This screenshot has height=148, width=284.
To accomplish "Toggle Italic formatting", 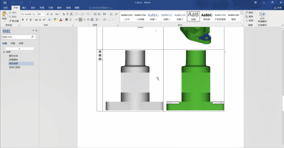I will [x=27, y=20].
